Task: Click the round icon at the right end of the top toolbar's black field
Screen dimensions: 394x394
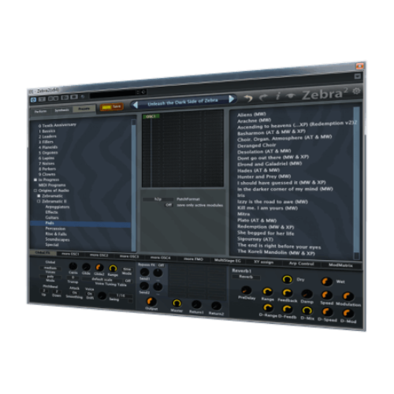Action: [x=143, y=92]
